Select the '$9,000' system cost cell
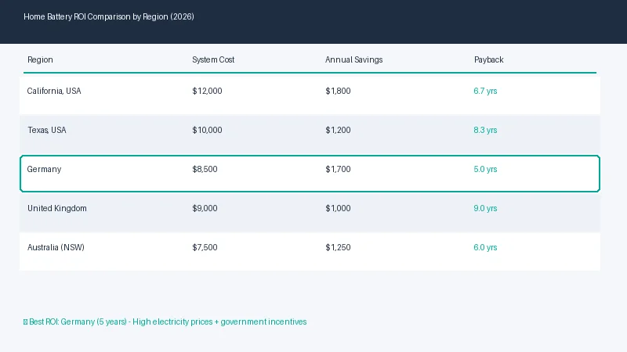 tap(205, 208)
